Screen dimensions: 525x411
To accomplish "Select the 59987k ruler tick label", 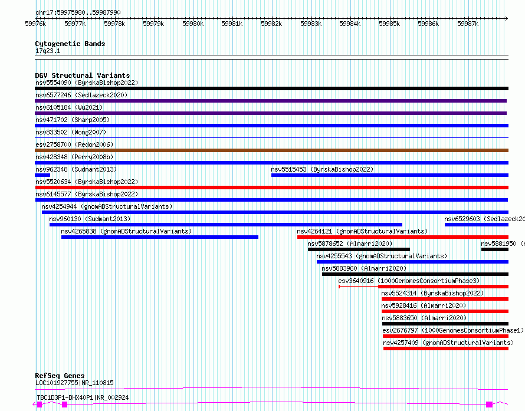I will 468,24.
